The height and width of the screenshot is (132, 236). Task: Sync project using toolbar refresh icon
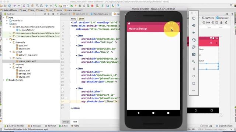(10, 6)
